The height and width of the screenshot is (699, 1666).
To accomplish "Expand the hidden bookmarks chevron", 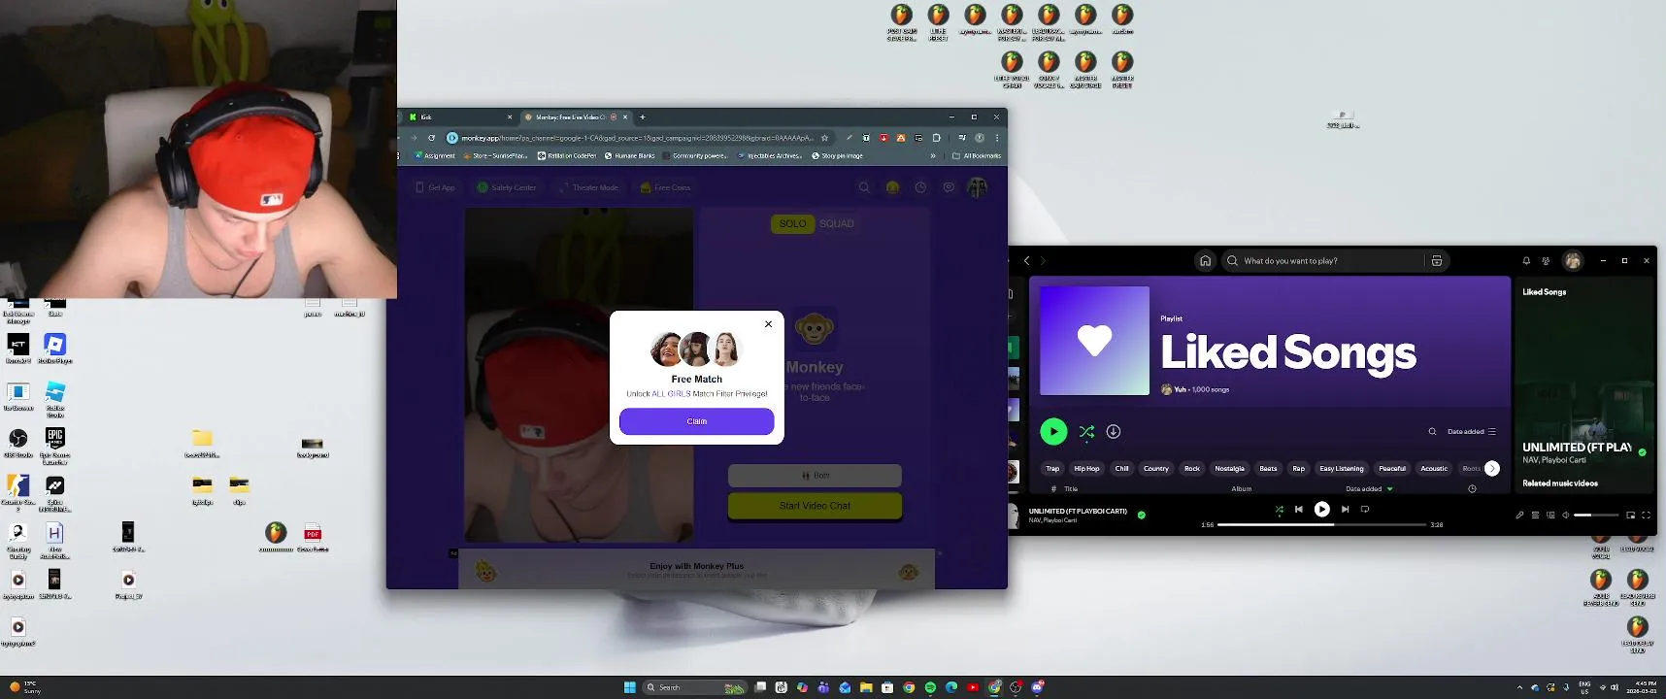I will [933, 155].
